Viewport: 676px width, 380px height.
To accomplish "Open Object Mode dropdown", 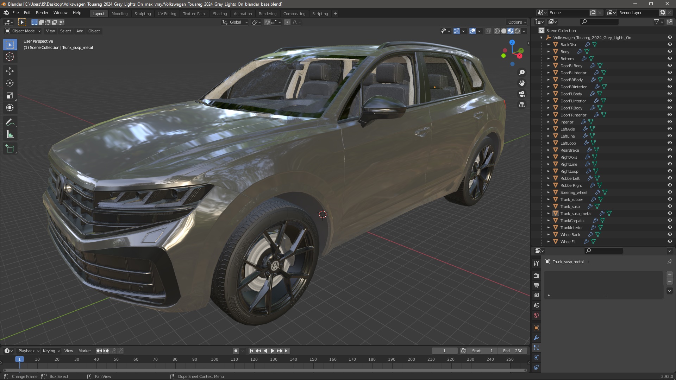I will [23, 31].
